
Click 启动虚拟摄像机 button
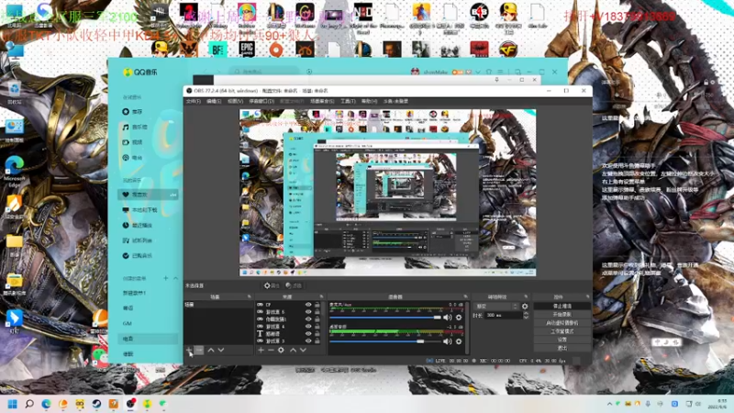click(x=562, y=323)
